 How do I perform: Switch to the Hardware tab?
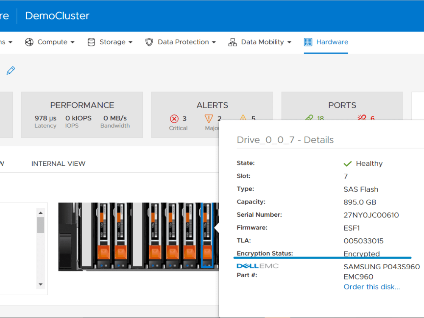tap(326, 42)
